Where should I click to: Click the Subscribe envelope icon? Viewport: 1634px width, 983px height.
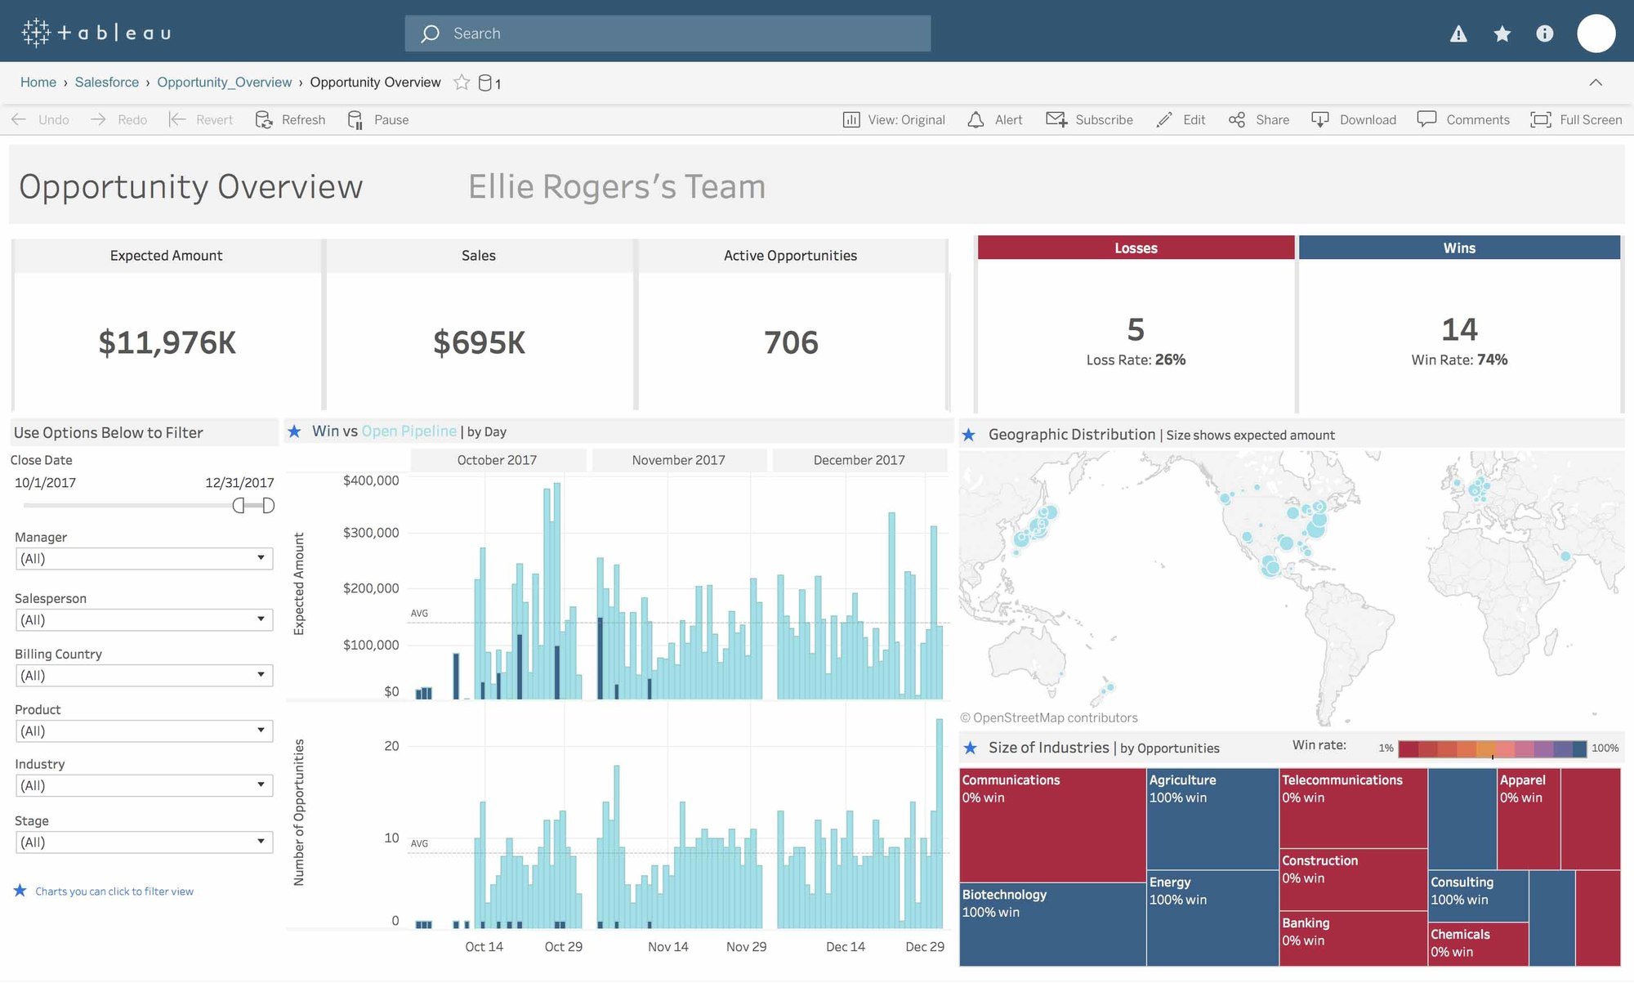tap(1056, 120)
